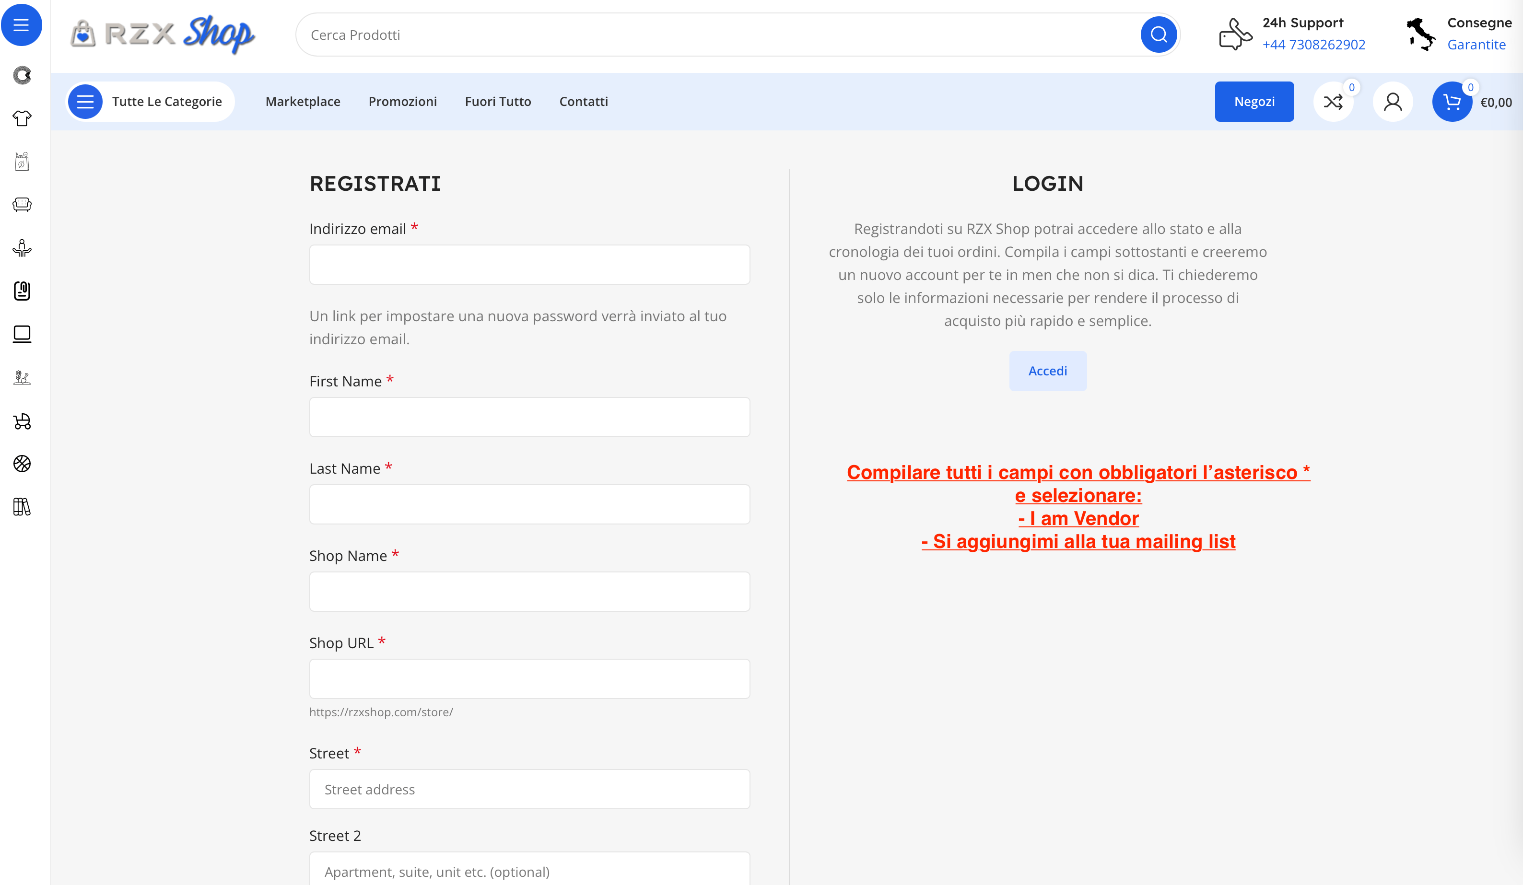The width and height of the screenshot is (1523, 885).
Task: Open the clothing category t-shirt icon
Action: pos(22,118)
